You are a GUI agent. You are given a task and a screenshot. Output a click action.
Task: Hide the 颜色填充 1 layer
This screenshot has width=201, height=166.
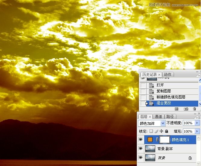point(141,140)
